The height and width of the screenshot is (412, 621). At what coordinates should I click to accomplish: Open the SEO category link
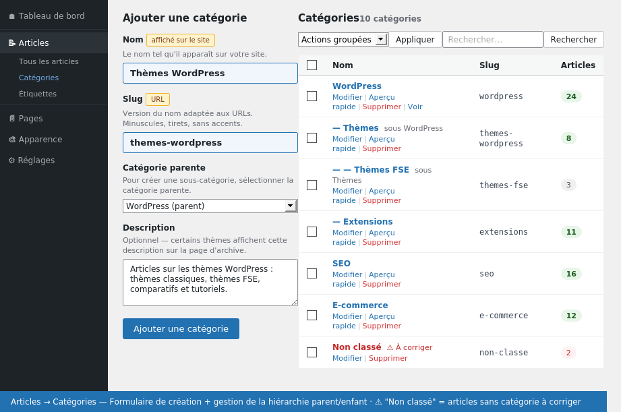[x=341, y=264]
